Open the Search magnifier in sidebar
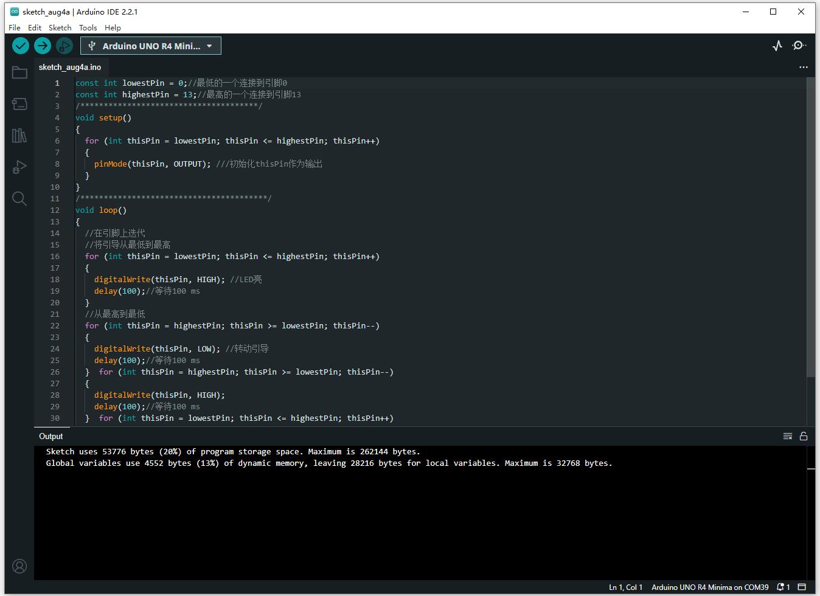This screenshot has width=820, height=596. pyautogui.click(x=19, y=199)
